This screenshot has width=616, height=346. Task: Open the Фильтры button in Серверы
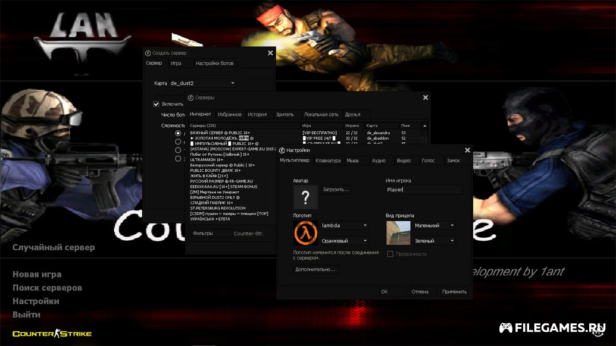[210, 234]
